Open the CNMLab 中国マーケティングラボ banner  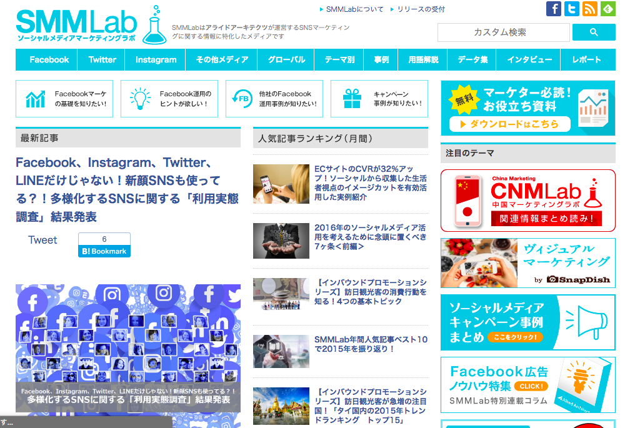pyautogui.click(x=527, y=201)
